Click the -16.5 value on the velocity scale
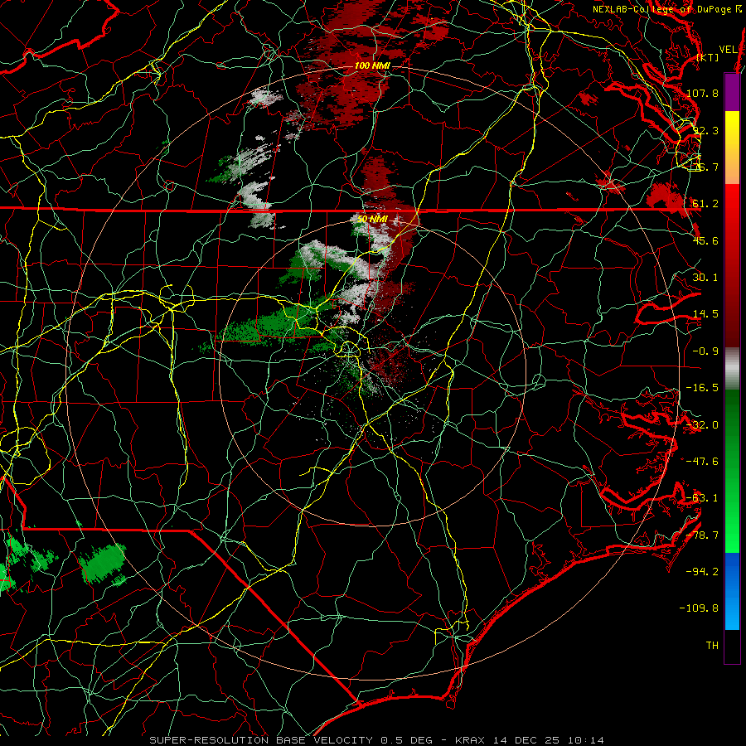This screenshot has width=746, height=746. coord(702,388)
